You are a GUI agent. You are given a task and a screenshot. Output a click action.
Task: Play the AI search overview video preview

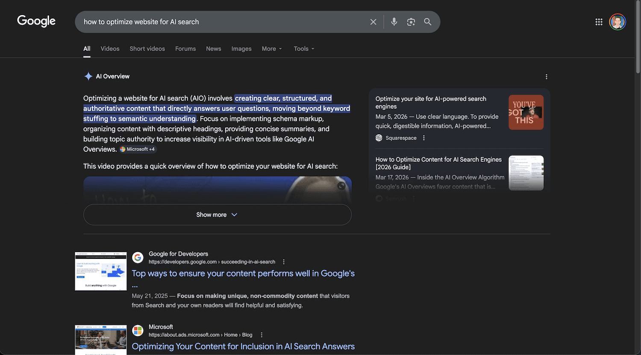click(x=218, y=190)
